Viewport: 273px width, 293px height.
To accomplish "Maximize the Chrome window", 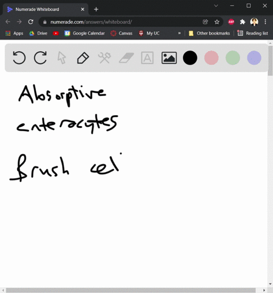I will (249, 6).
